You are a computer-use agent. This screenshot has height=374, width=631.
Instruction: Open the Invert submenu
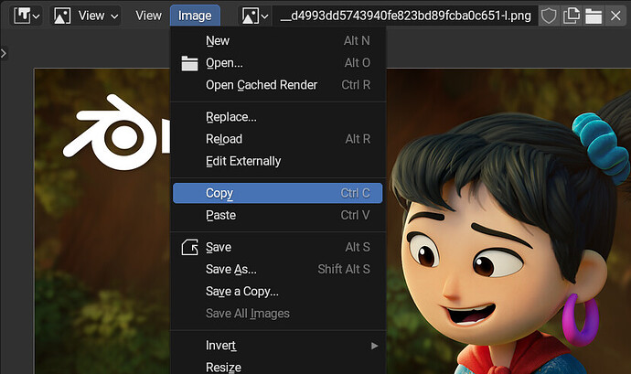coord(277,346)
